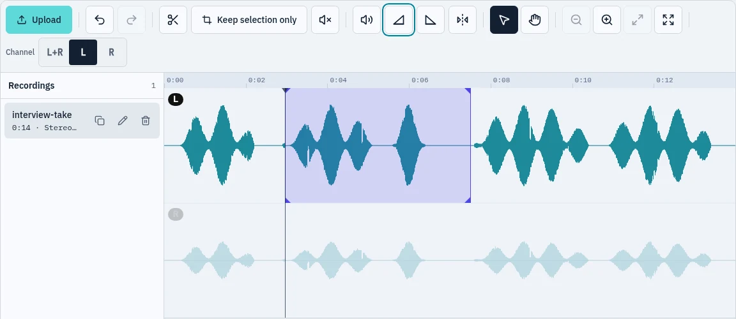Click the playhead marker on the ruler
Viewport: 736px width, 319px height.
coord(285,89)
